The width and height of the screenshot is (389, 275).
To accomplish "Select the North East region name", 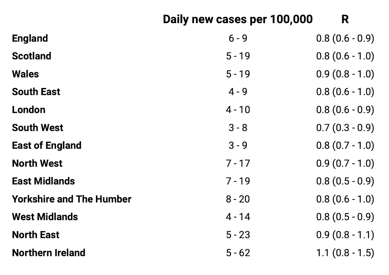I will [x=36, y=235].
